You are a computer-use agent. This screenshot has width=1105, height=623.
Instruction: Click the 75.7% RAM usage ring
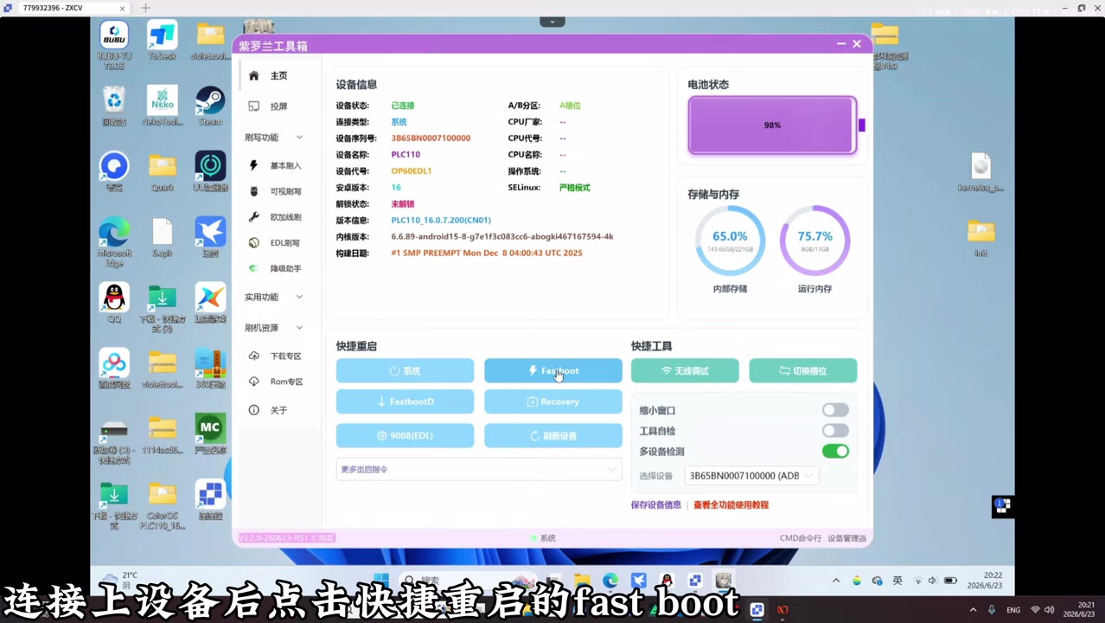814,241
